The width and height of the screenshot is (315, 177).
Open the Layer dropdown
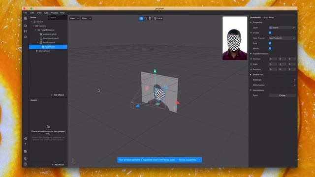tap(282, 28)
